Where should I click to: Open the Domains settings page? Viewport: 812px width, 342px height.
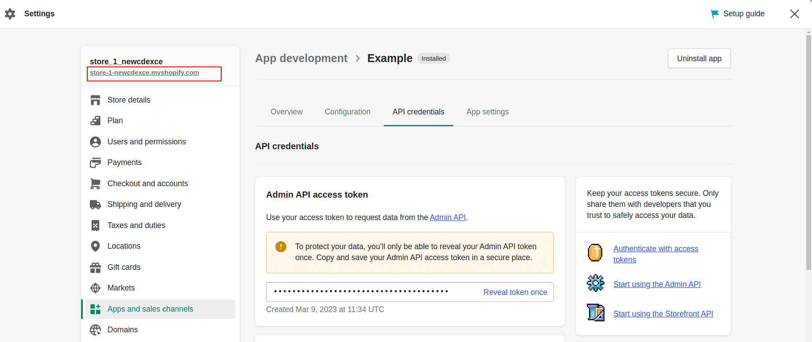click(x=122, y=330)
